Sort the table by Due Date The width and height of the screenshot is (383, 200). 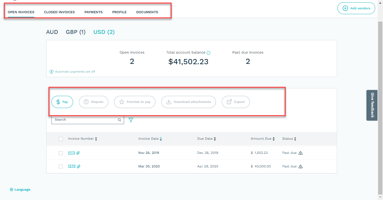click(215, 139)
